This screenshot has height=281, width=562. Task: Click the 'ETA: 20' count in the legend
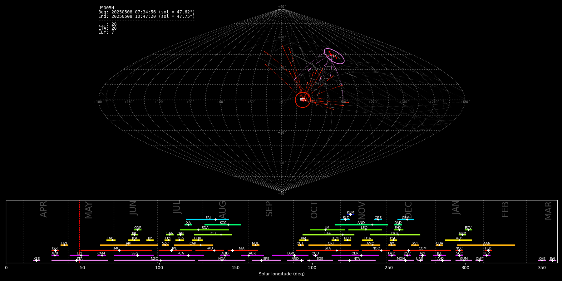(107, 28)
